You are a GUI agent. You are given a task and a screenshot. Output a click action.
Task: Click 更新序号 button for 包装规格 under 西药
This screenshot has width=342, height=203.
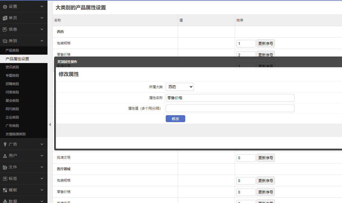pos(265,43)
